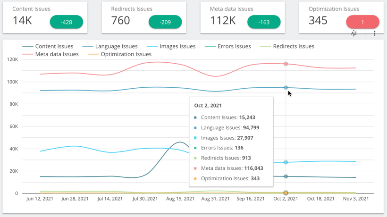Click the -209 Redirects Issues change badge

[x=165, y=22]
